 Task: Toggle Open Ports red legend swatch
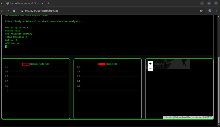point(102,64)
